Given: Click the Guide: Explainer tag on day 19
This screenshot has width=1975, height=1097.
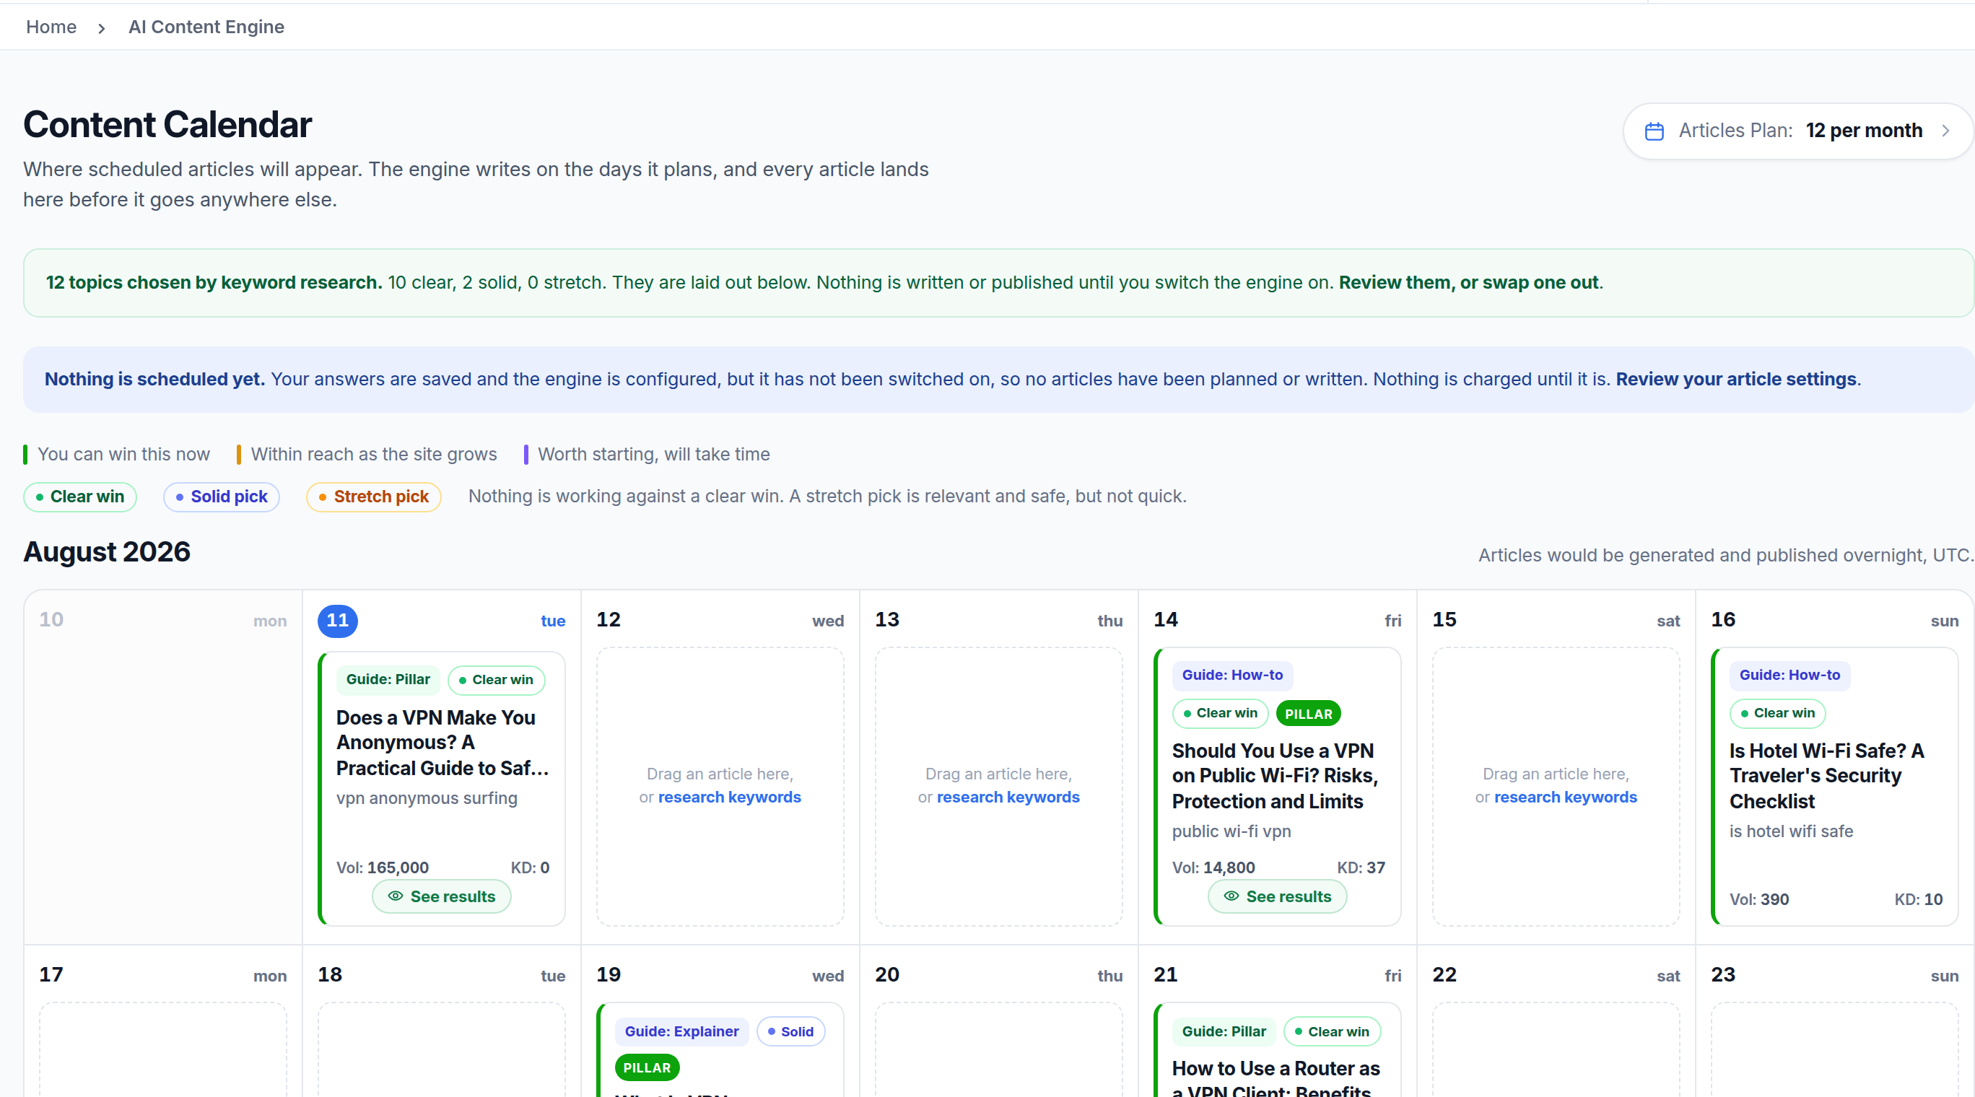Looking at the screenshot, I should click(681, 1032).
